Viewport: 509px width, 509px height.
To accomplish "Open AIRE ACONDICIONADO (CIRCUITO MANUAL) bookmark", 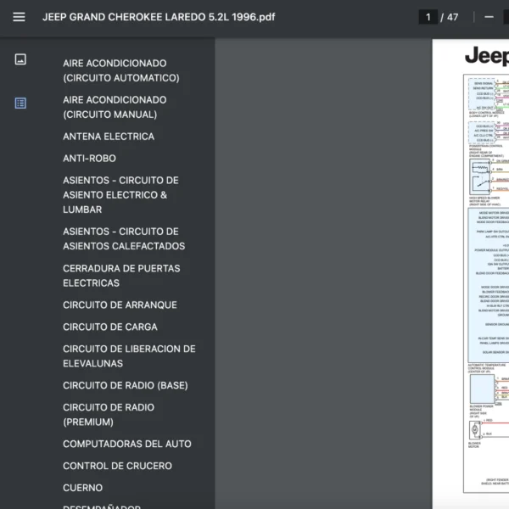I will point(114,107).
